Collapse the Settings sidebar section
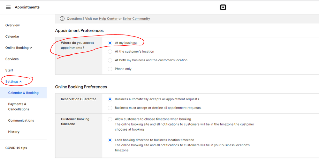The height and width of the screenshot is (161, 319). (13, 82)
